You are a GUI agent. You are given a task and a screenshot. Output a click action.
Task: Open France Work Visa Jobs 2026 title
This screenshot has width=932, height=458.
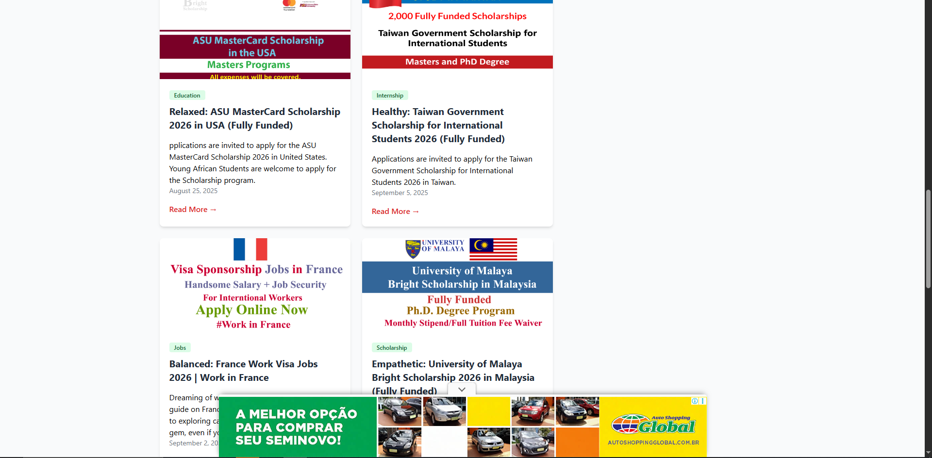pos(243,371)
